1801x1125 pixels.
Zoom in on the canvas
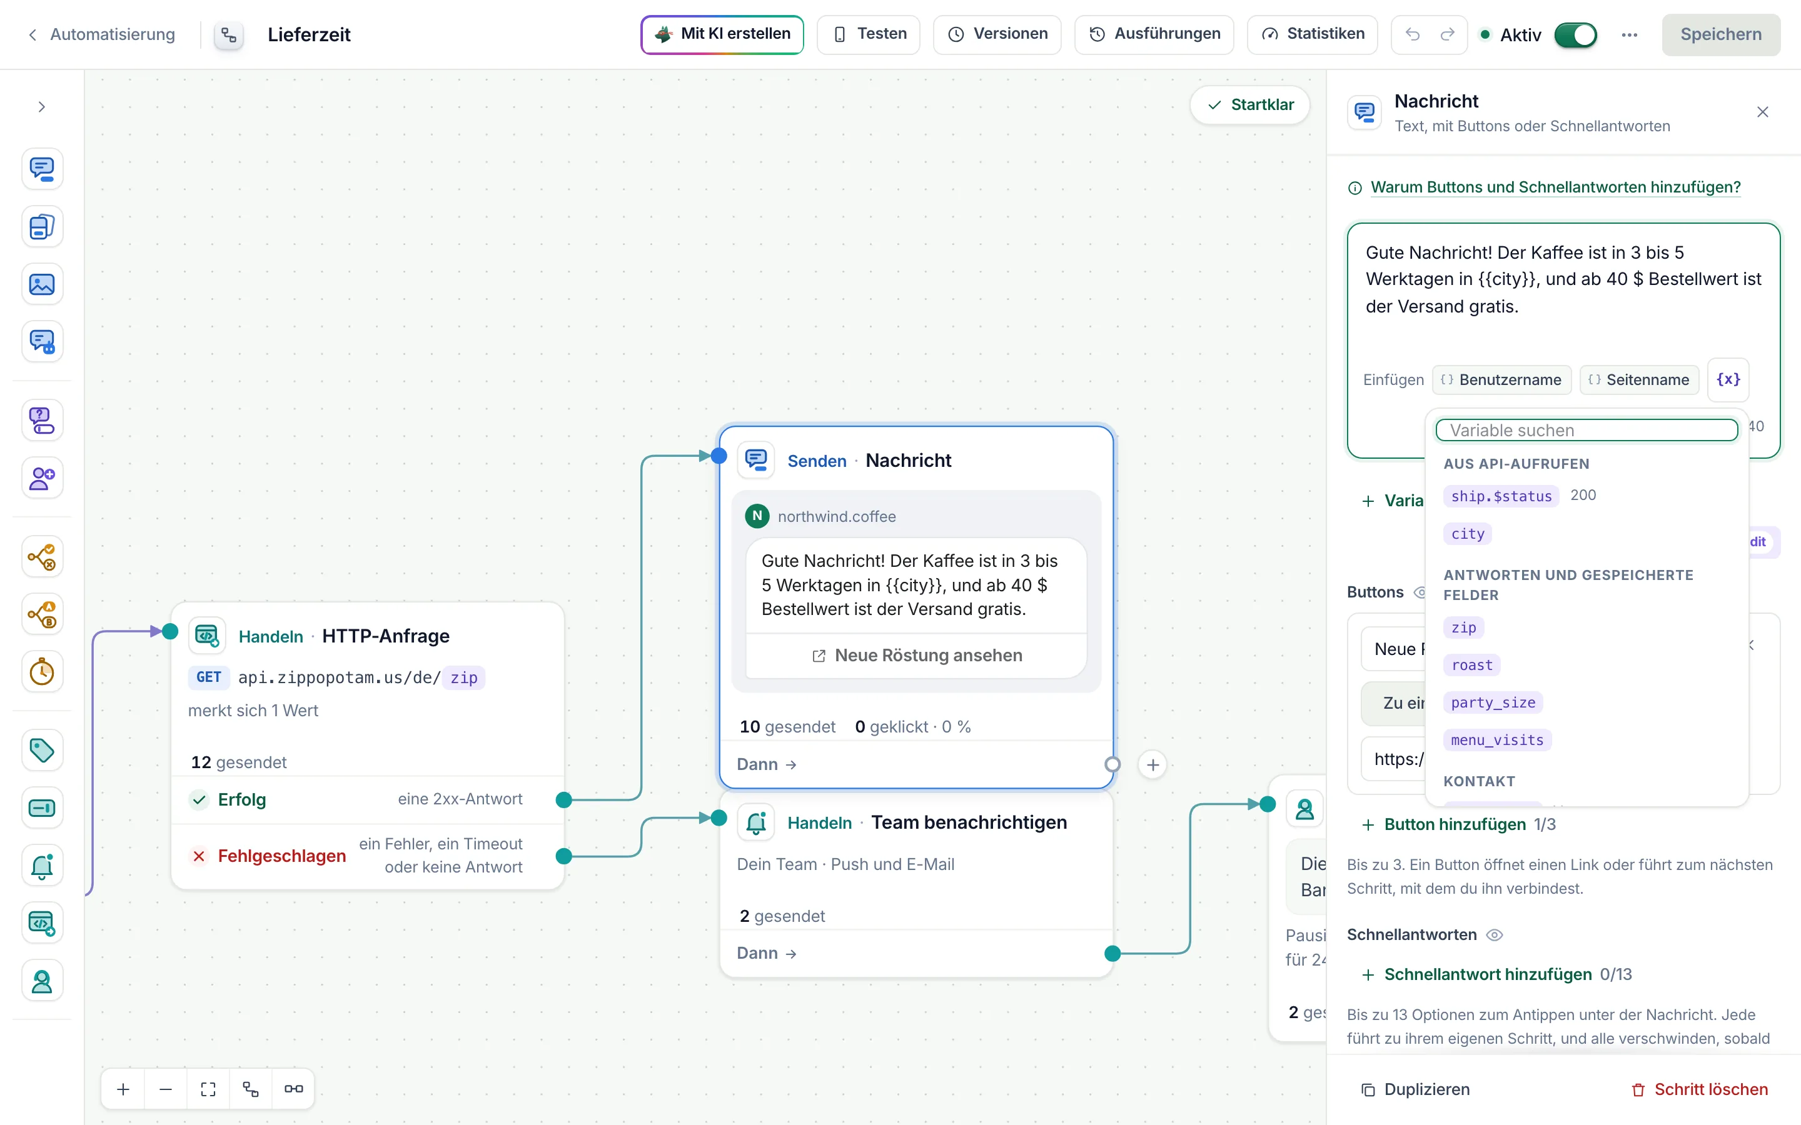click(124, 1089)
